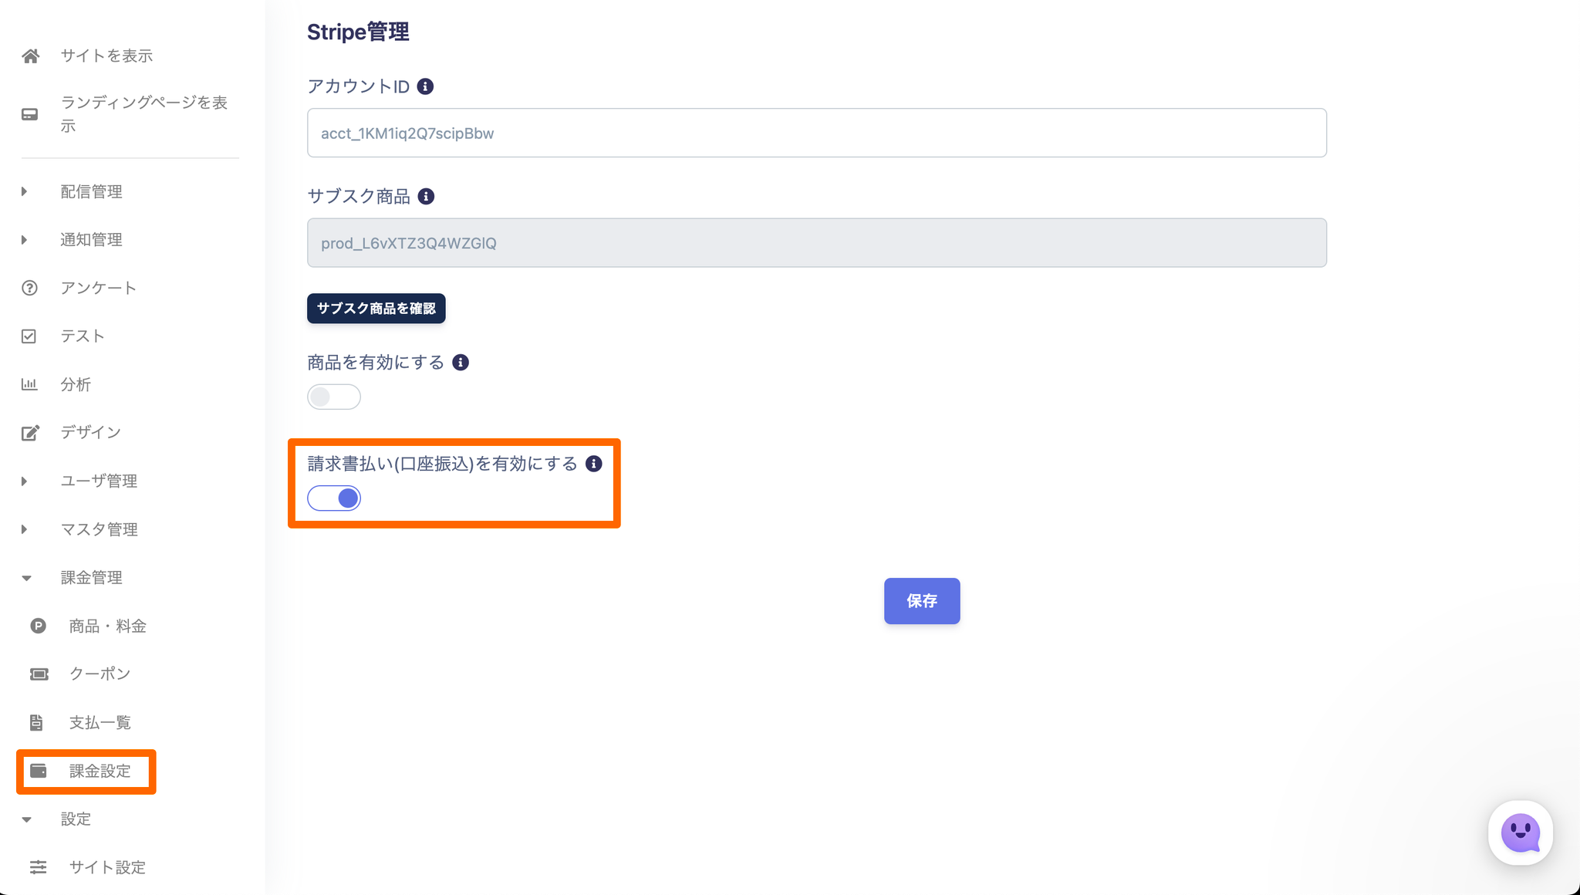Expand the 通知管理 section arrow
Image resolution: width=1580 pixels, height=895 pixels.
(x=25, y=240)
